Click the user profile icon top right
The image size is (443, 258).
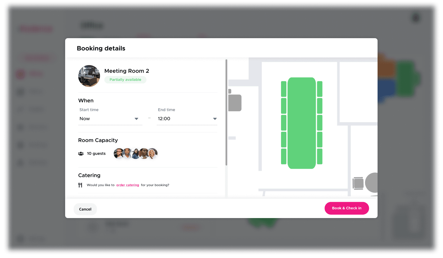pyautogui.click(x=416, y=18)
